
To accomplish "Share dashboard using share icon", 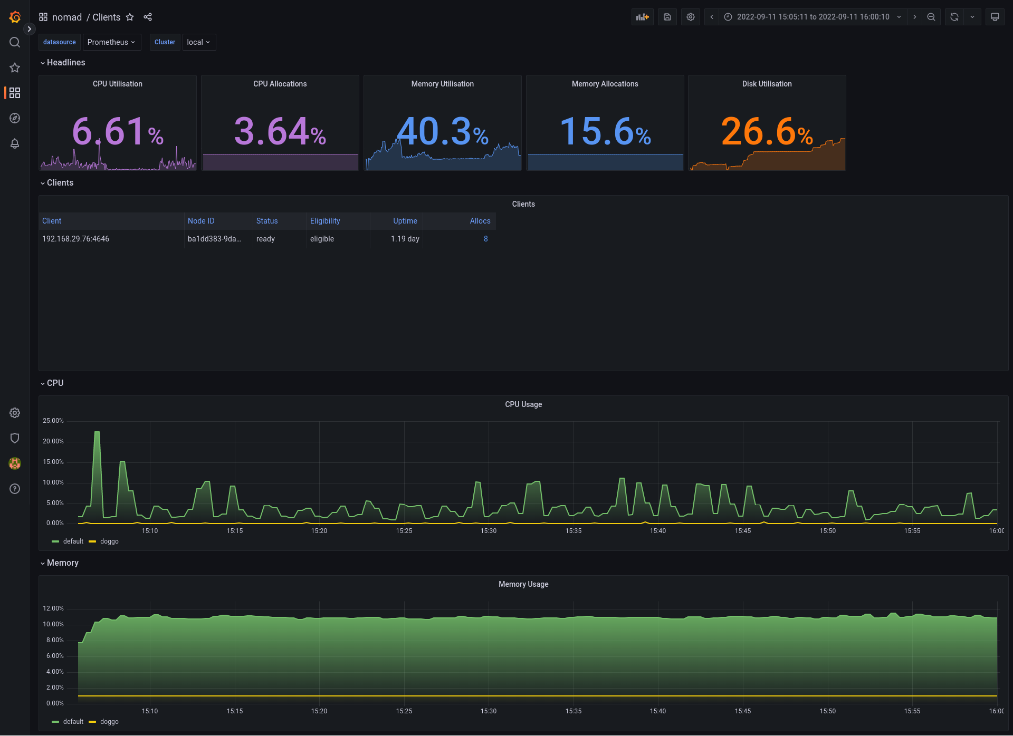I will (x=148, y=17).
